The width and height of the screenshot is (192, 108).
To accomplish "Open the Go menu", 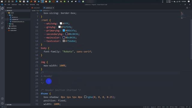I will point(23,4).
